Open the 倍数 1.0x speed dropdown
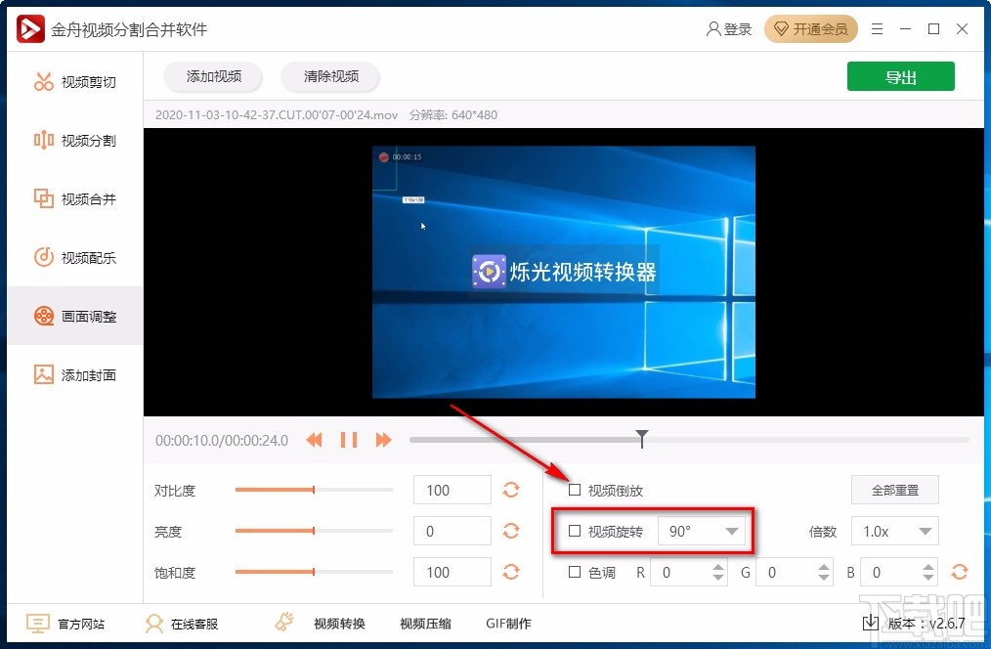 [895, 531]
